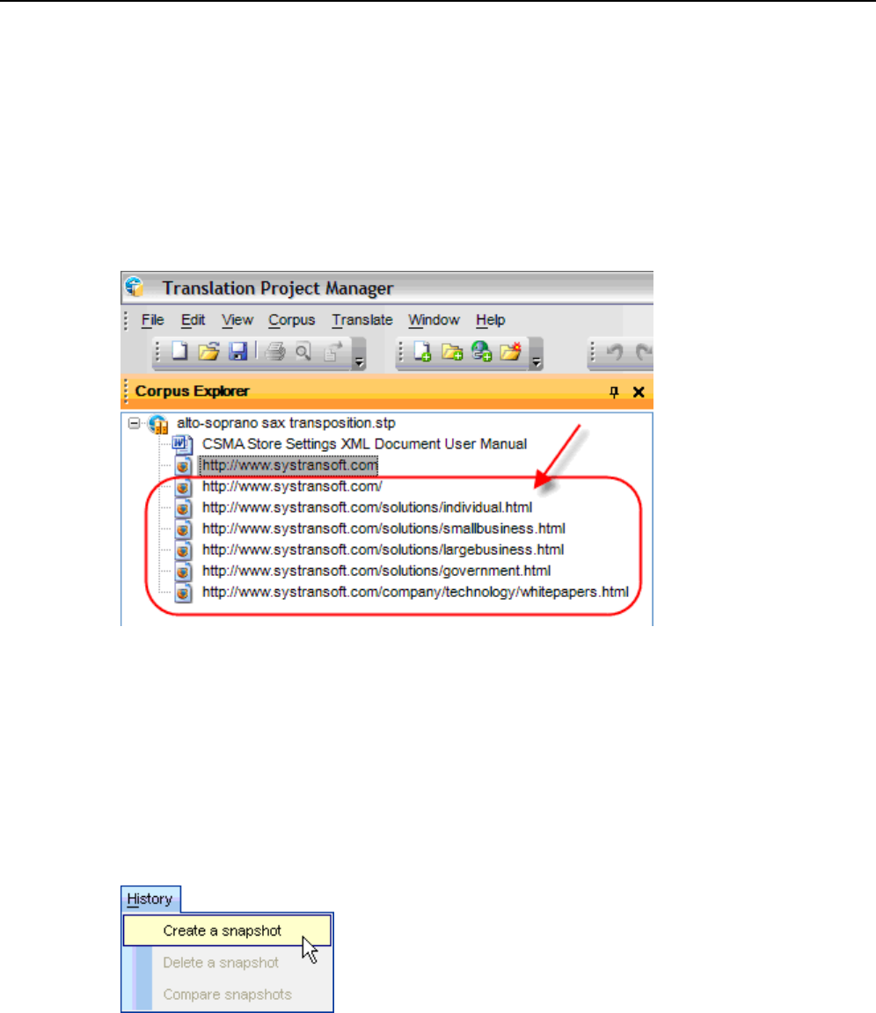Click the web icon beside largebusiness.html
This screenshot has width=876, height=1013.
[x=184, y=550]
